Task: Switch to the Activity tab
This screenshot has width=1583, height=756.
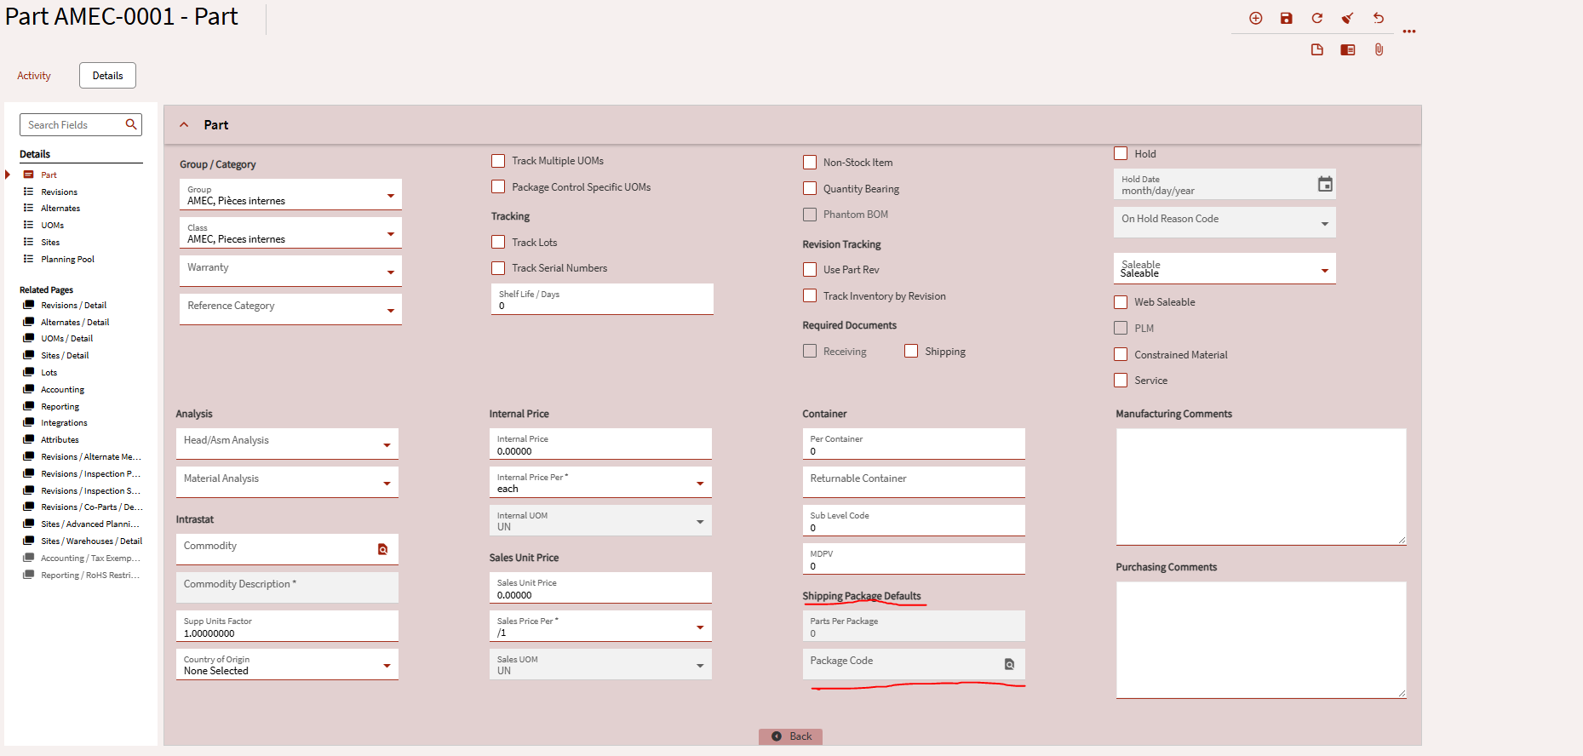Action: 34,76
